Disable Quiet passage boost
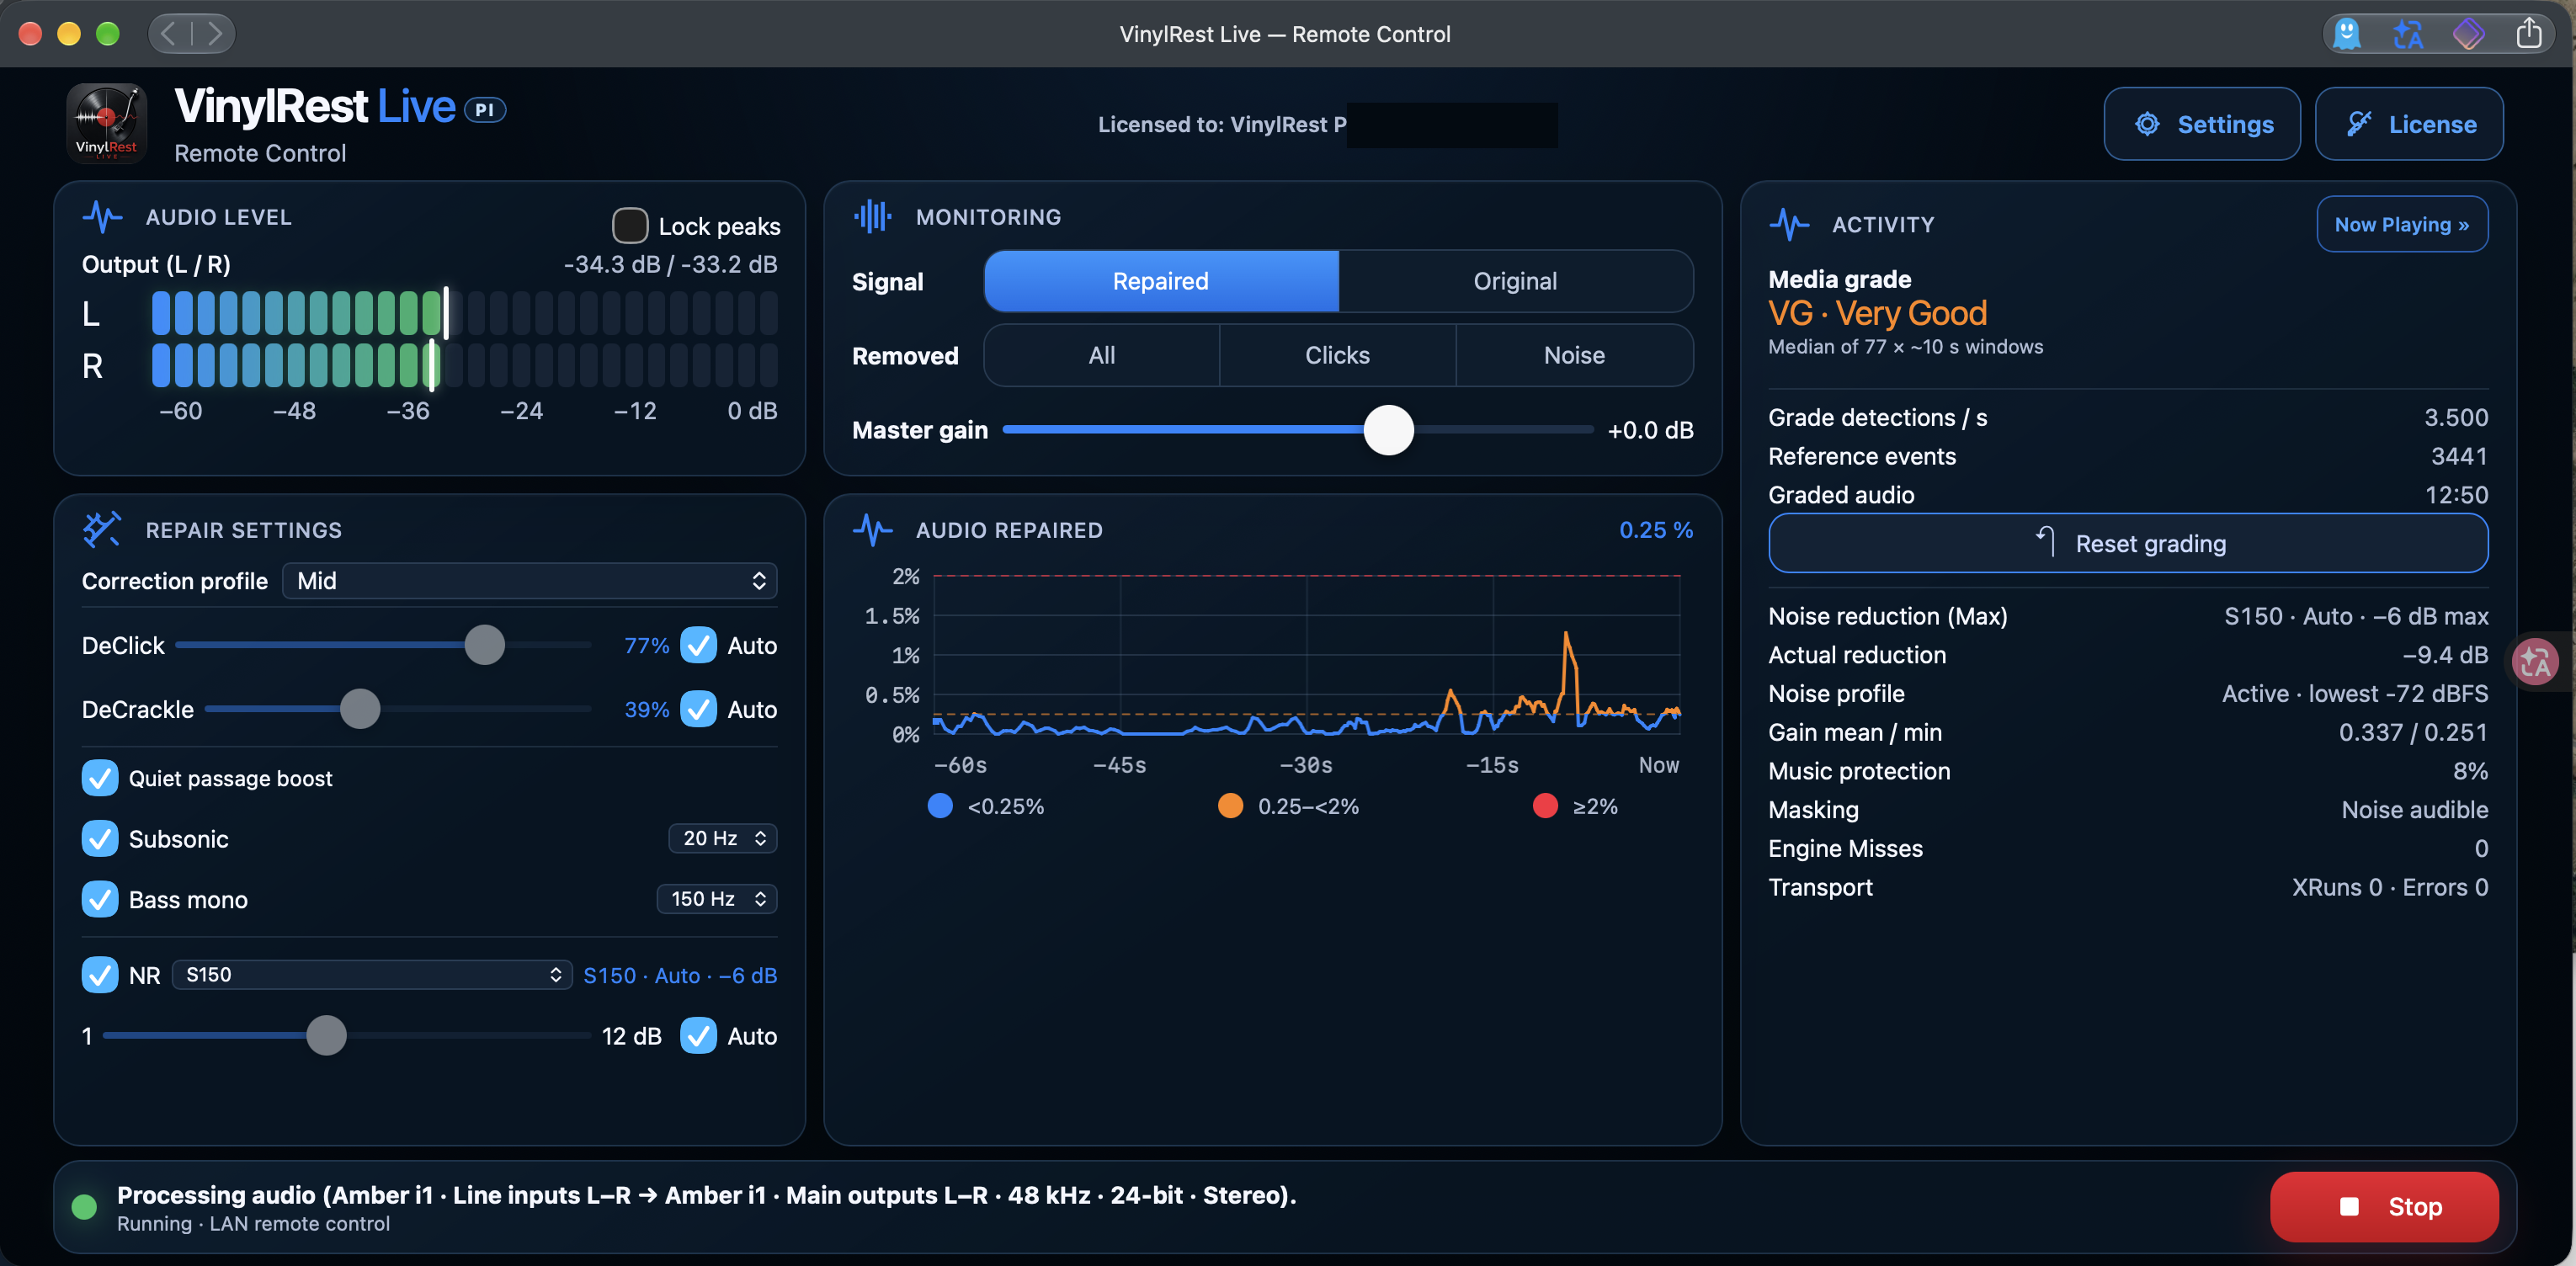This screenshot has width=2576, height=1266. 100,778
